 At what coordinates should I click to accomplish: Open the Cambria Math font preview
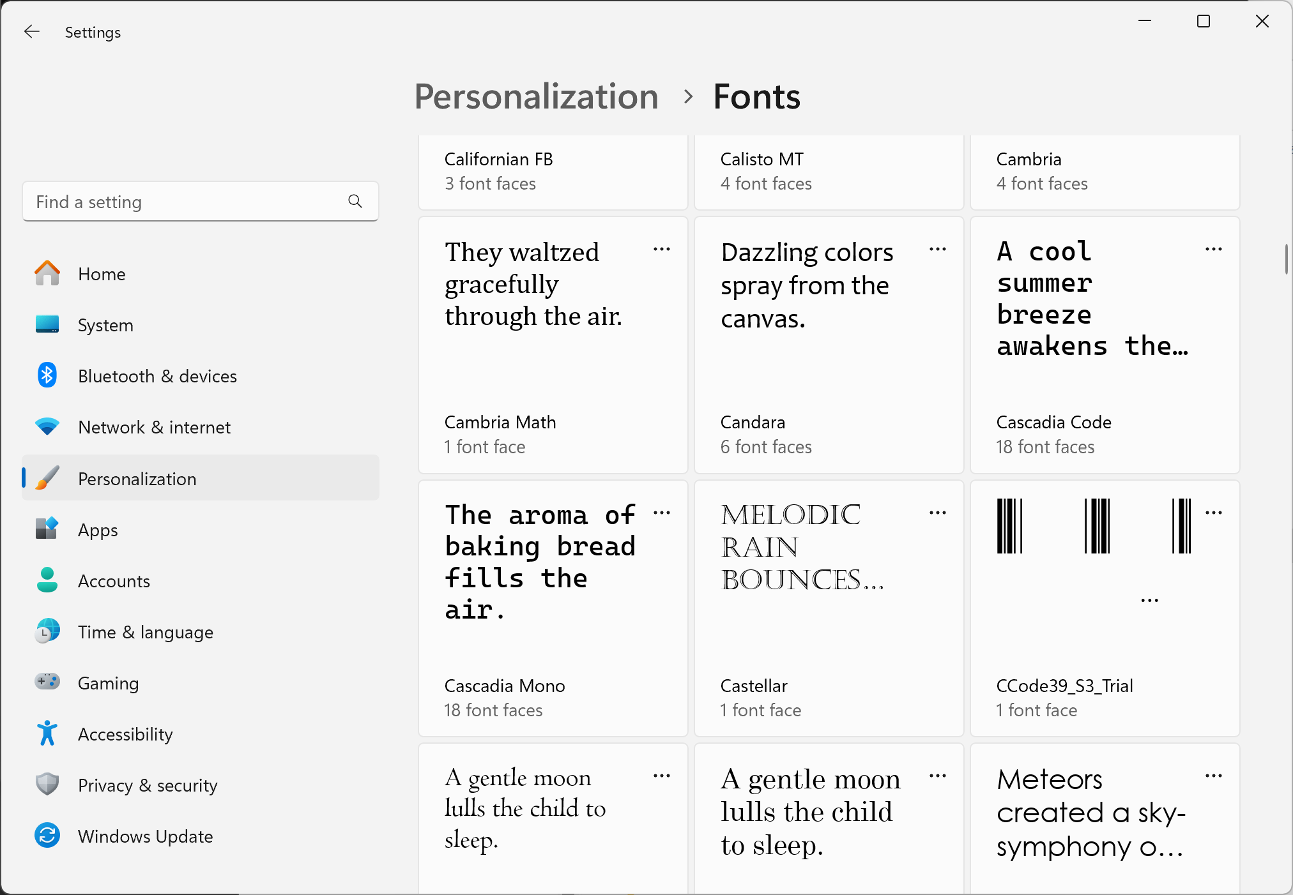coord(553,345)
